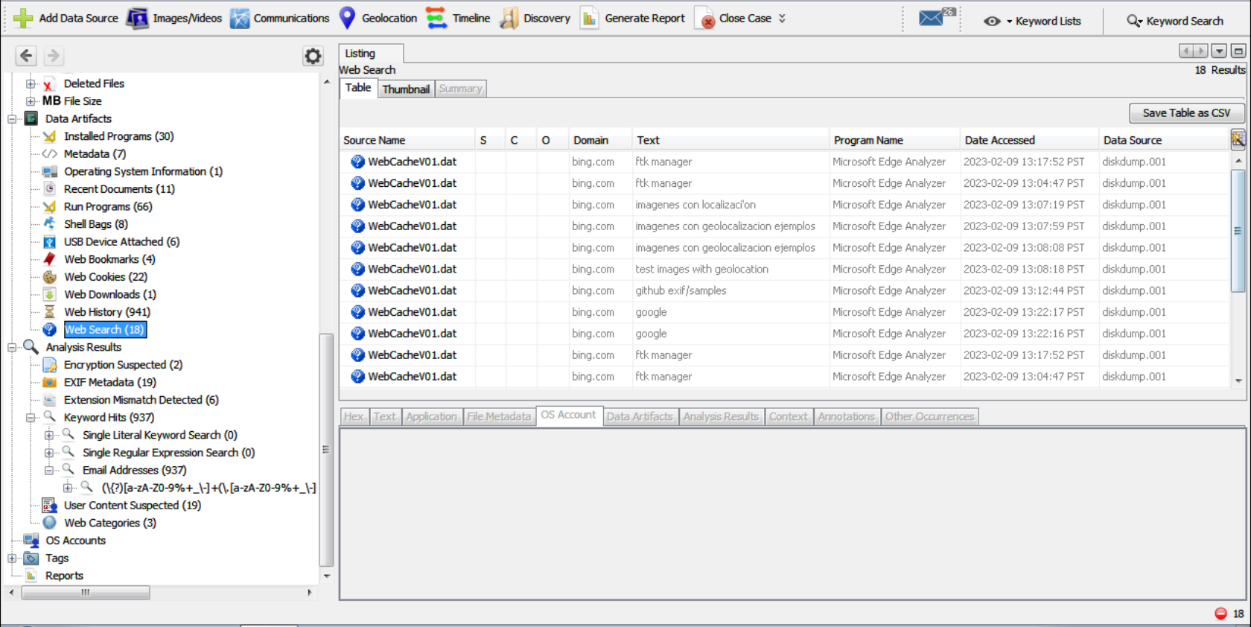Select Installed Programs (30)
Screen dimensions: 1251x627
click(x=118, y=136)
